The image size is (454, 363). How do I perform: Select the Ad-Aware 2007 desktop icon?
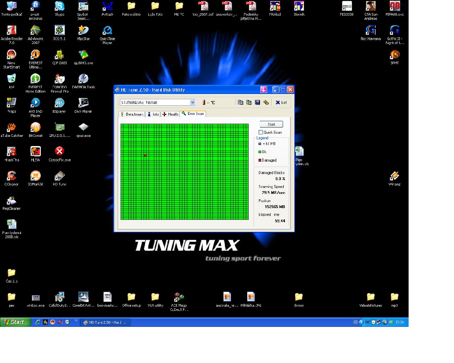pyautogui.click(x=35, y=35)
